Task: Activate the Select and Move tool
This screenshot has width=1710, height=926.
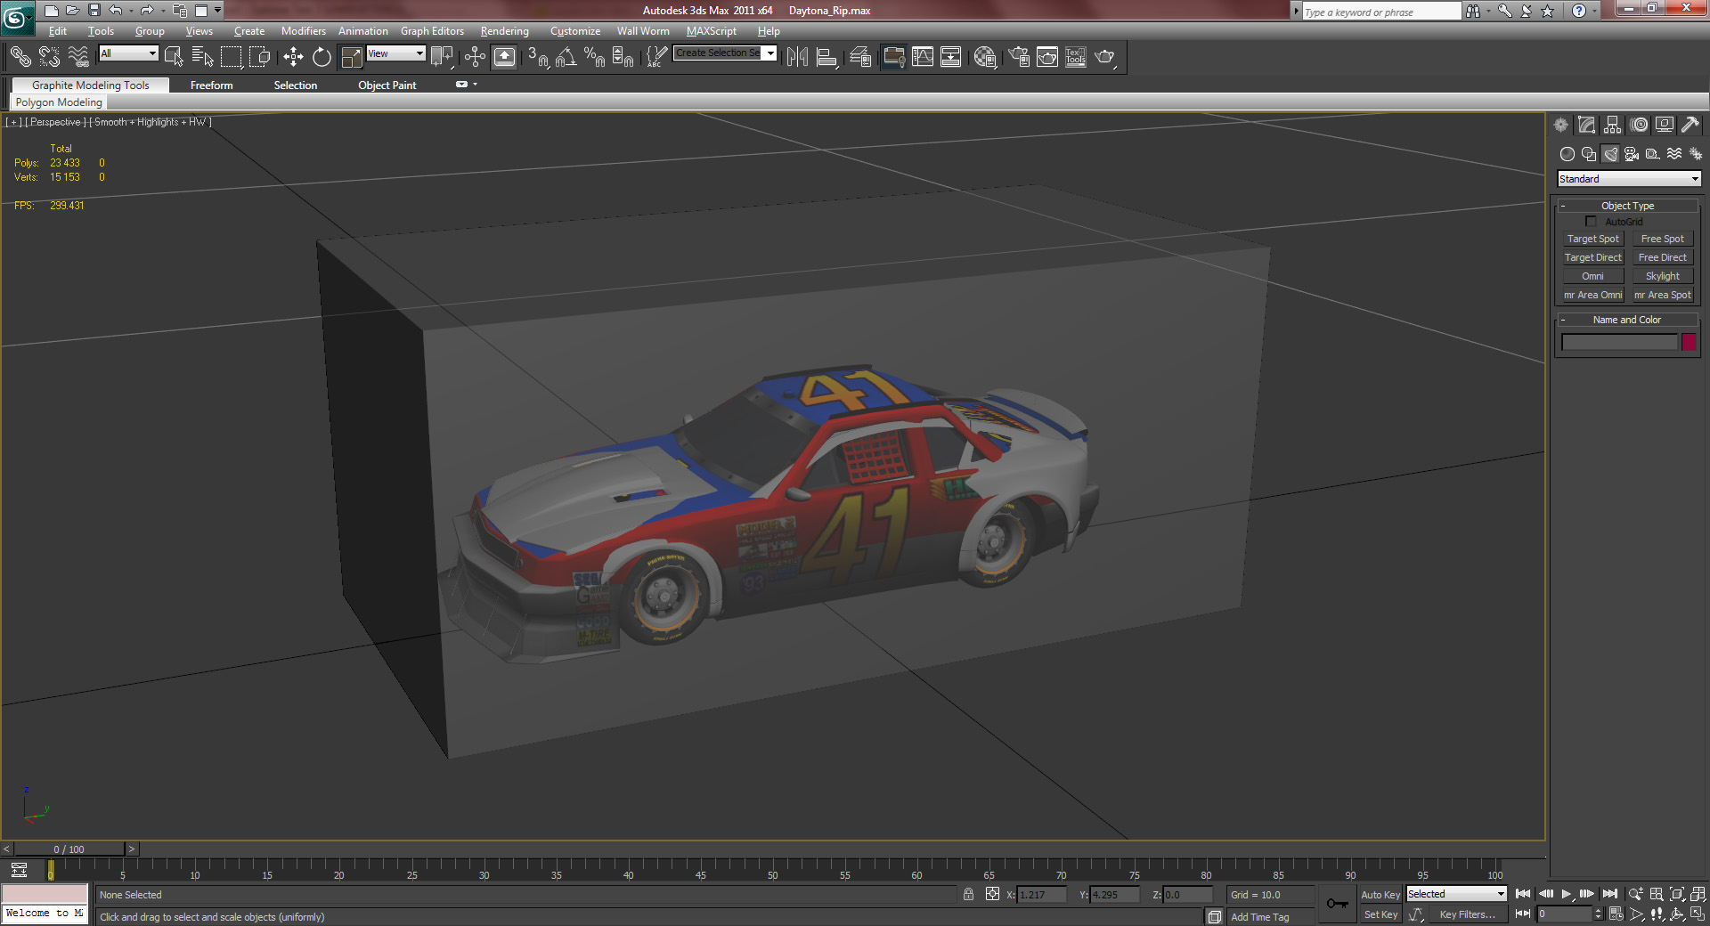Action: (293, 57)
